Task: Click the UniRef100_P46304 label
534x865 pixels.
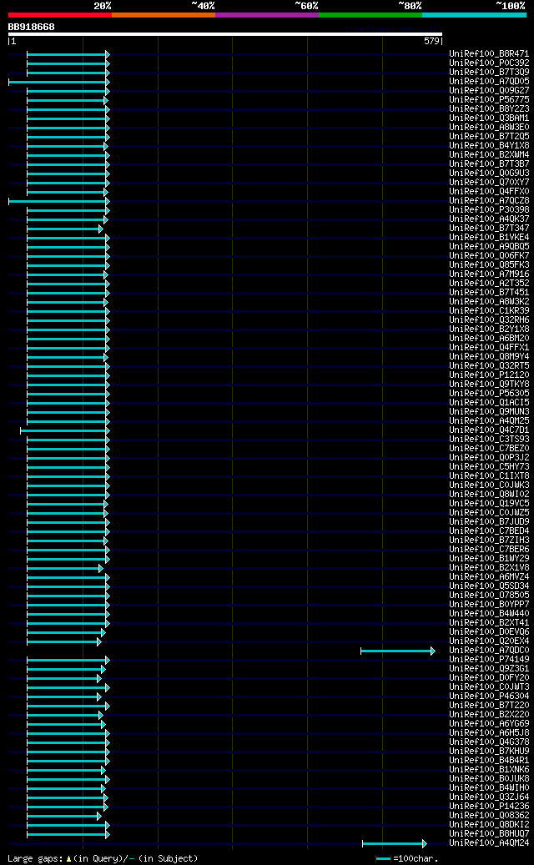Action: (x=489, y=697)
